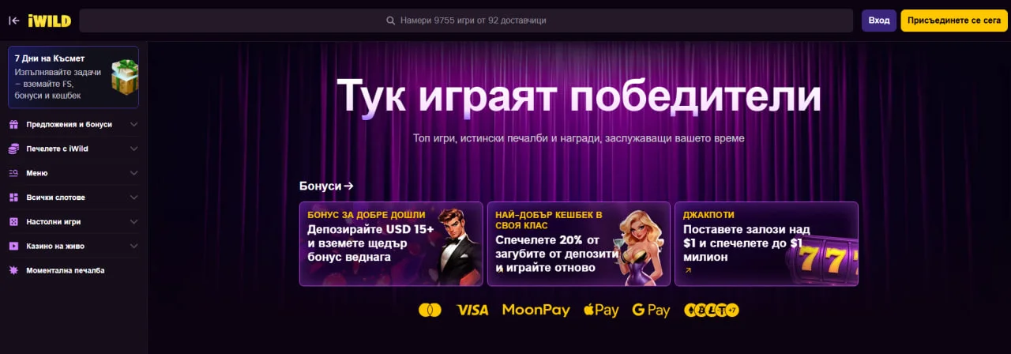Expand the Меню section chevron

133,173
